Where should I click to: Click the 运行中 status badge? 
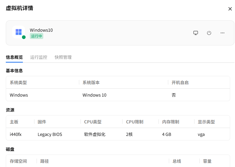coord(37,36)
